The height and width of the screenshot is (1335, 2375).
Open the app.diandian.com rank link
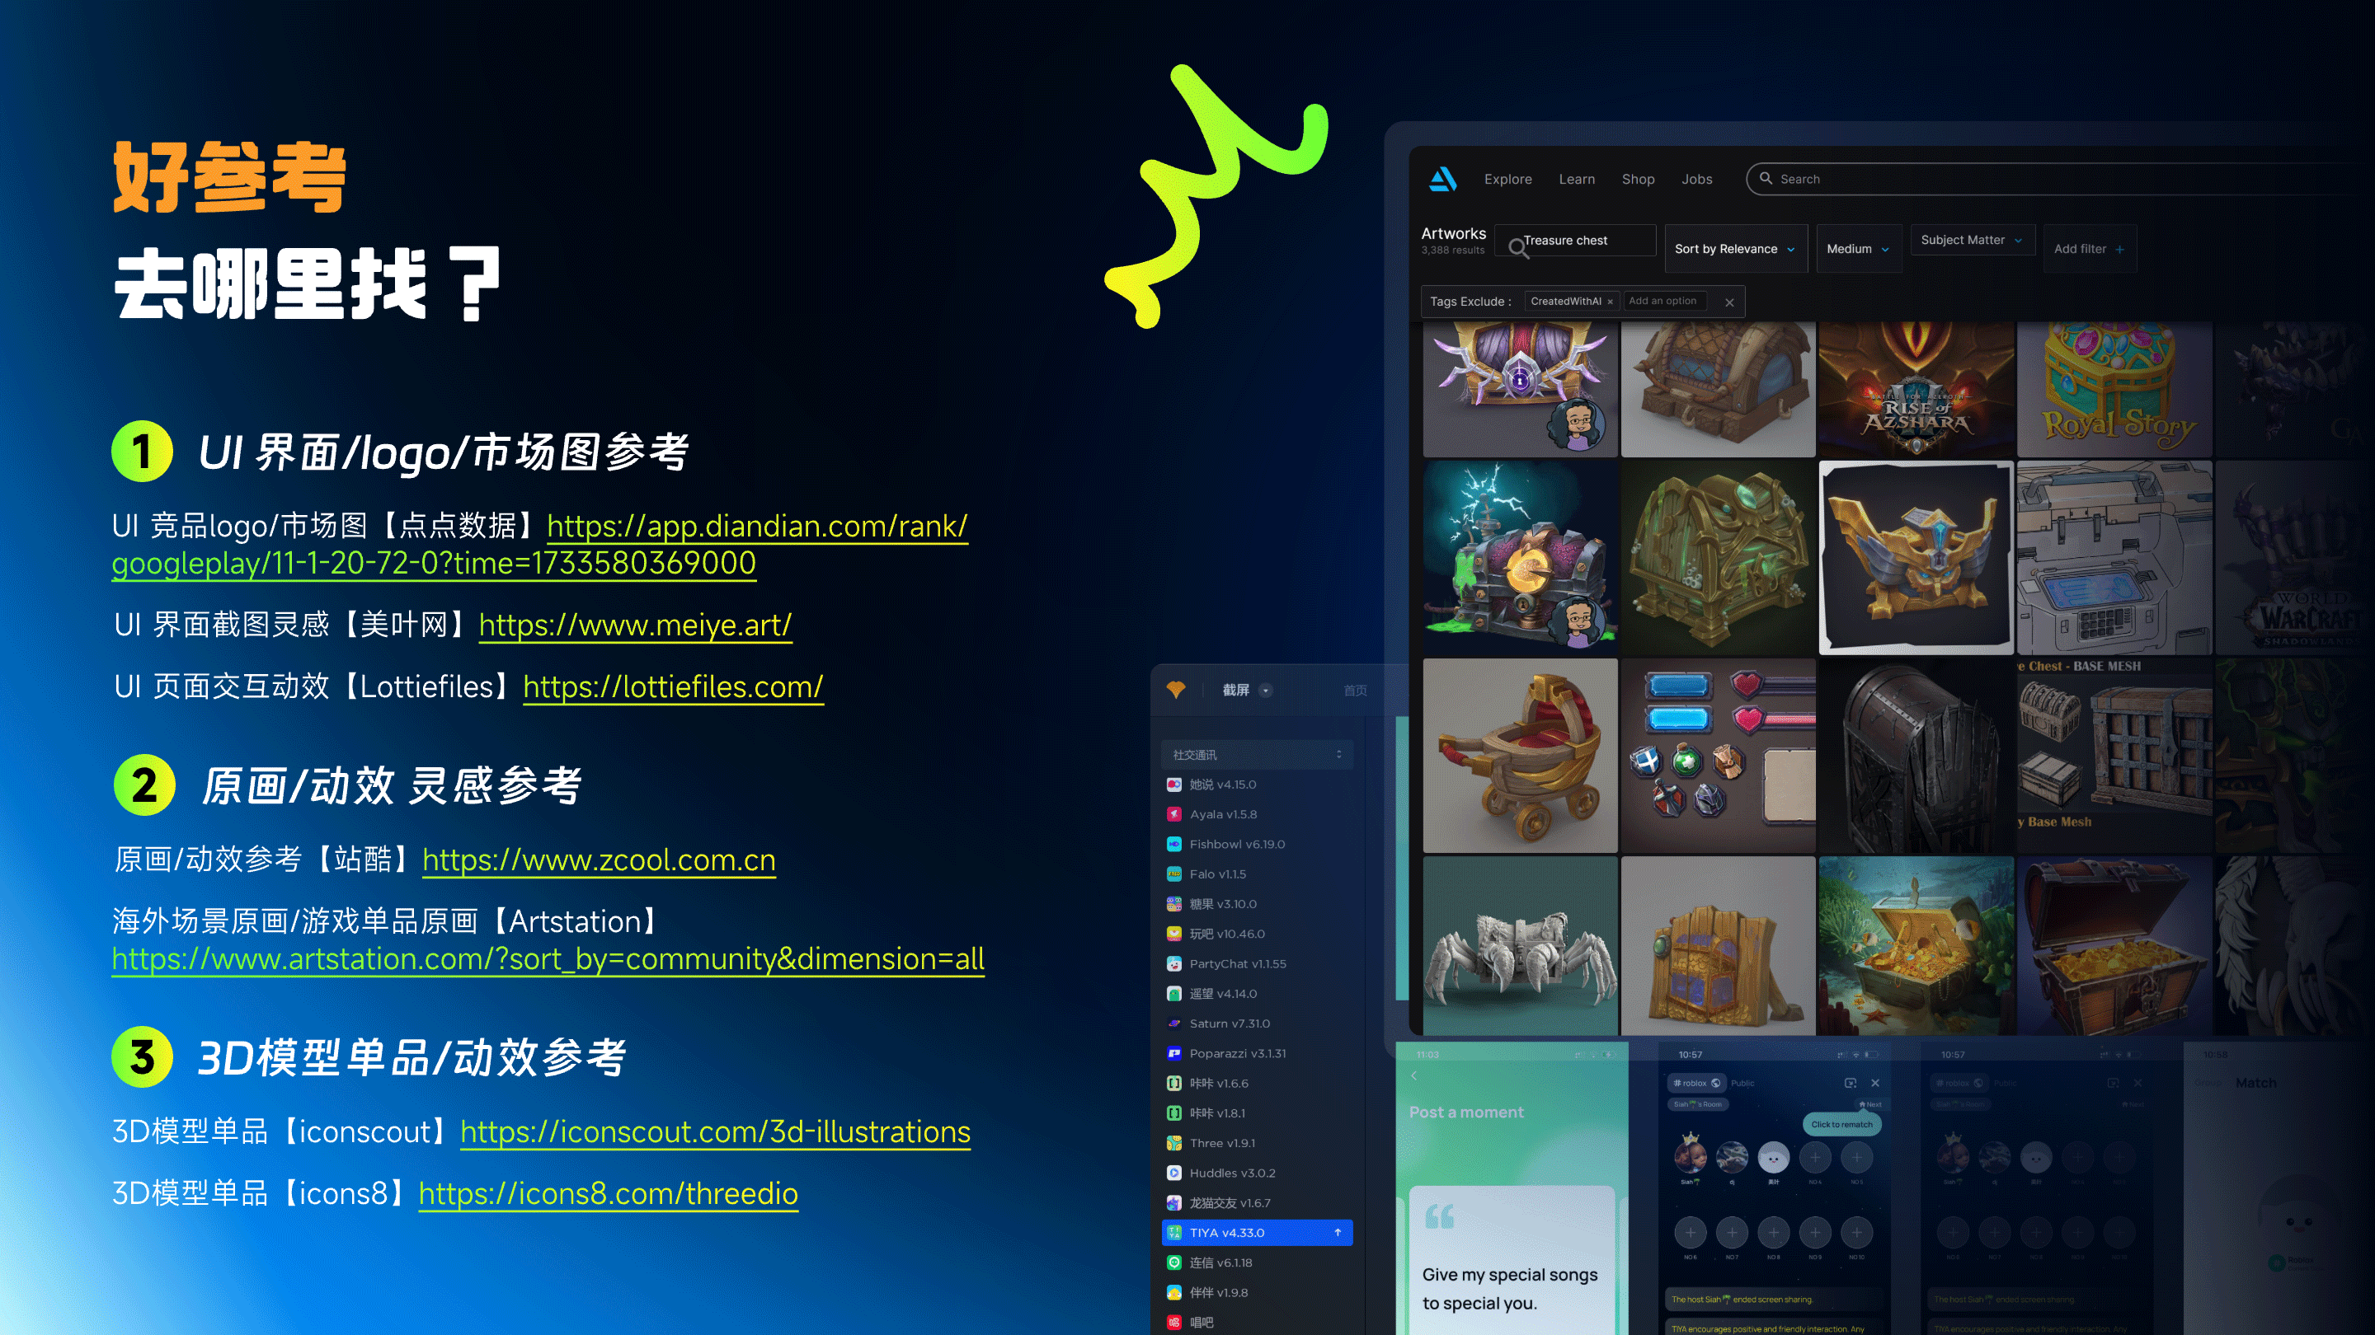[x=539, y=545]
